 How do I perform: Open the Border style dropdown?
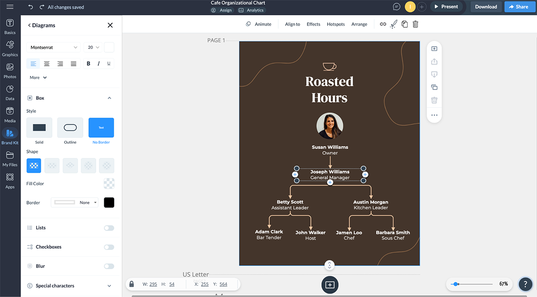[74, 203]
